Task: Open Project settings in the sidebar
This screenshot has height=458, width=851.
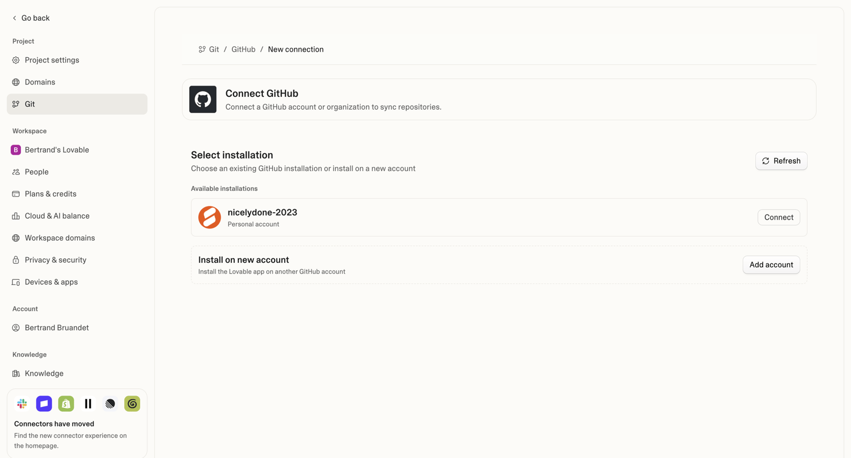Action: pos(77,60)
